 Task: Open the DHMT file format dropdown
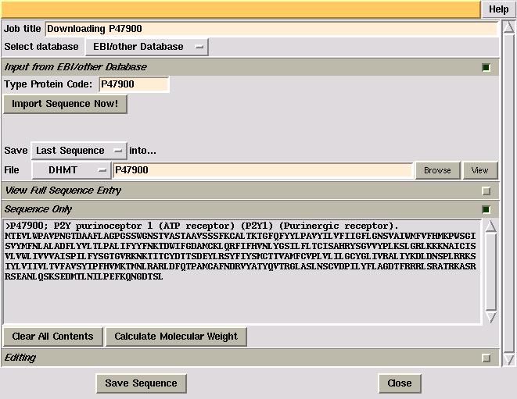(x=72, y=170)
